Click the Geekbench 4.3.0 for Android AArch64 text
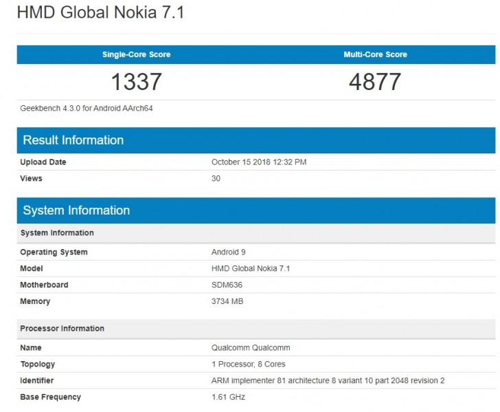This screenshot has width=500, height=412. (x=87, y=108)
